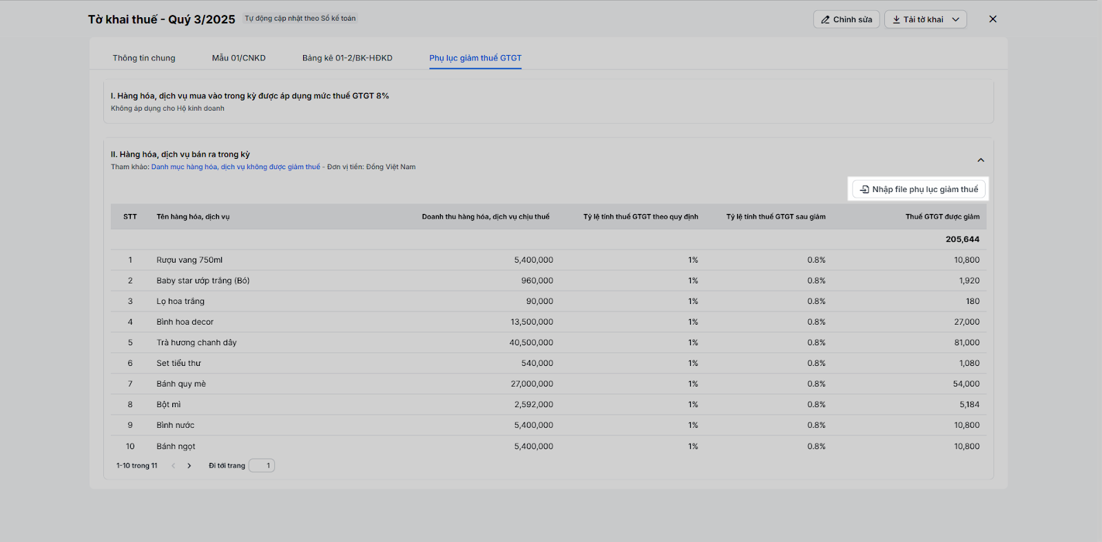Open the Danh mục hàng hóa không được giảm thuế link
The height and width of the screenshot is (542, 1102).
pos(236,167)
